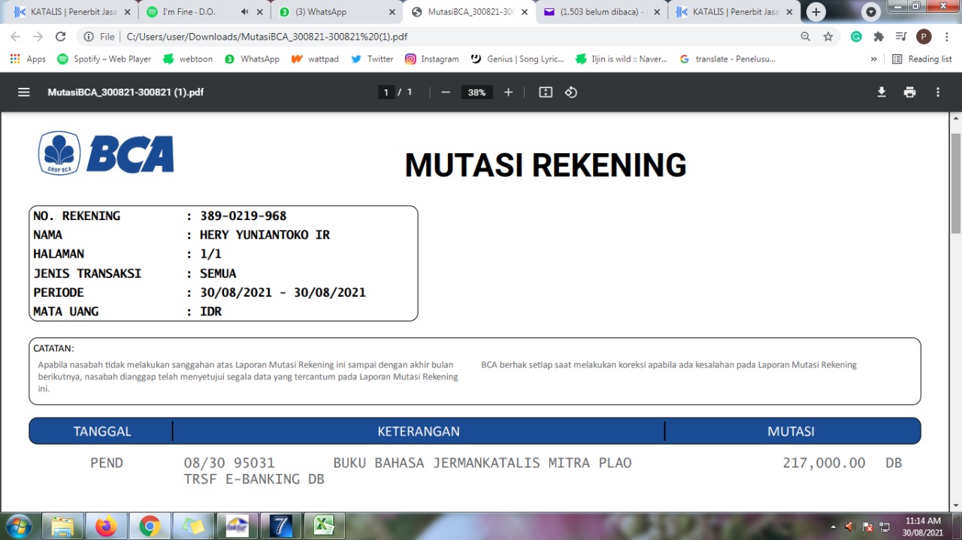Open the wattpad bookmark
Image resolution: width=962 pixels, height=540 pixels.
tap(316, 59)
